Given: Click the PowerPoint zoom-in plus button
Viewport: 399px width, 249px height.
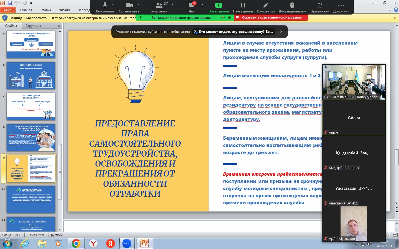Looking at the screenshot, I should tap(389, 235).
